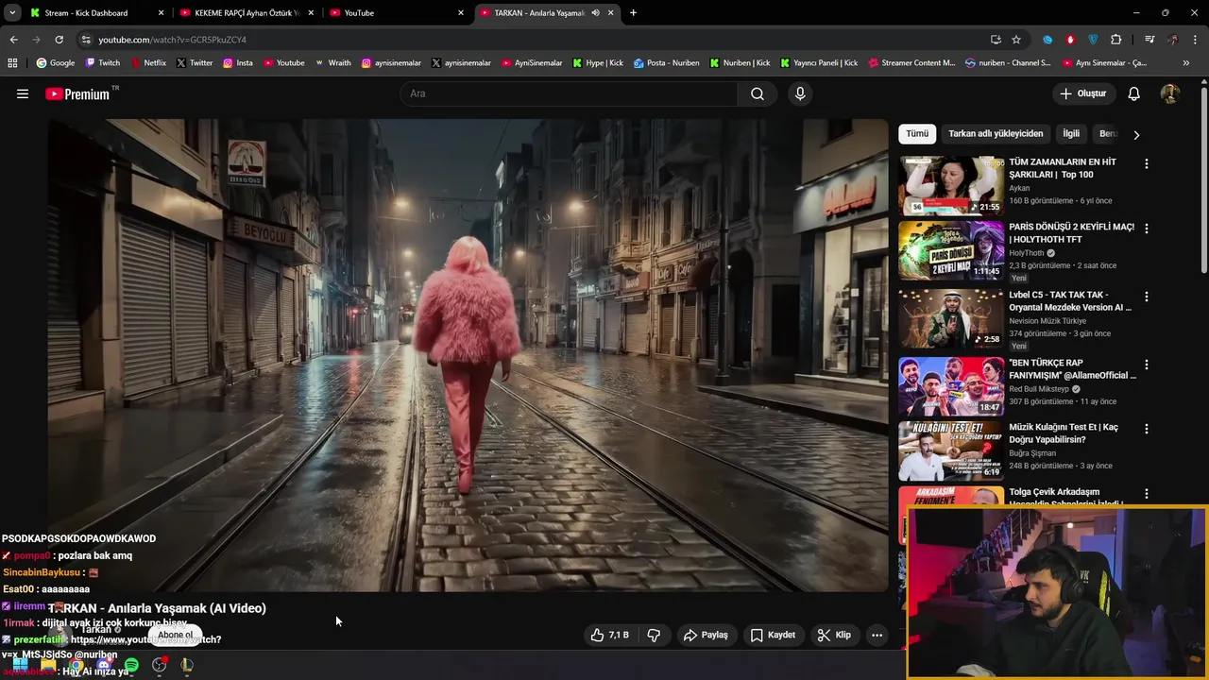This screenshot has height=680, width=1209.
Task: Open the Klip scissors button
Action: [834, 635]
